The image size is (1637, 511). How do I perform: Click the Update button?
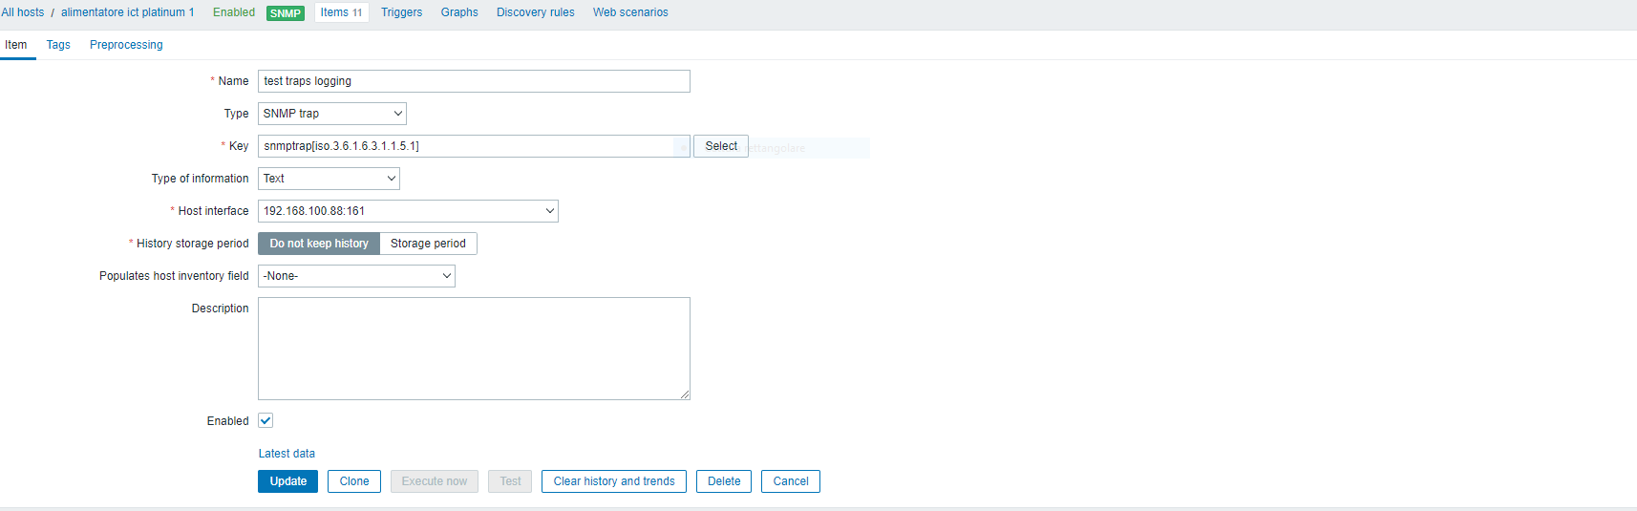tap(287, 481)
